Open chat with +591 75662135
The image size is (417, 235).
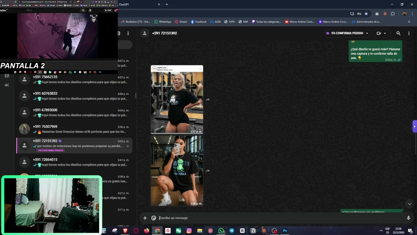[74, 79]
